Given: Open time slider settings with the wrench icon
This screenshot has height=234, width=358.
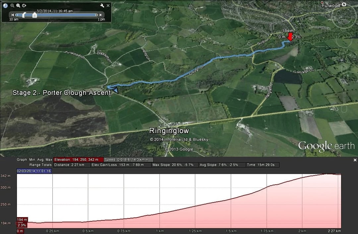Looking at the screenshot, I should [102, 5].
